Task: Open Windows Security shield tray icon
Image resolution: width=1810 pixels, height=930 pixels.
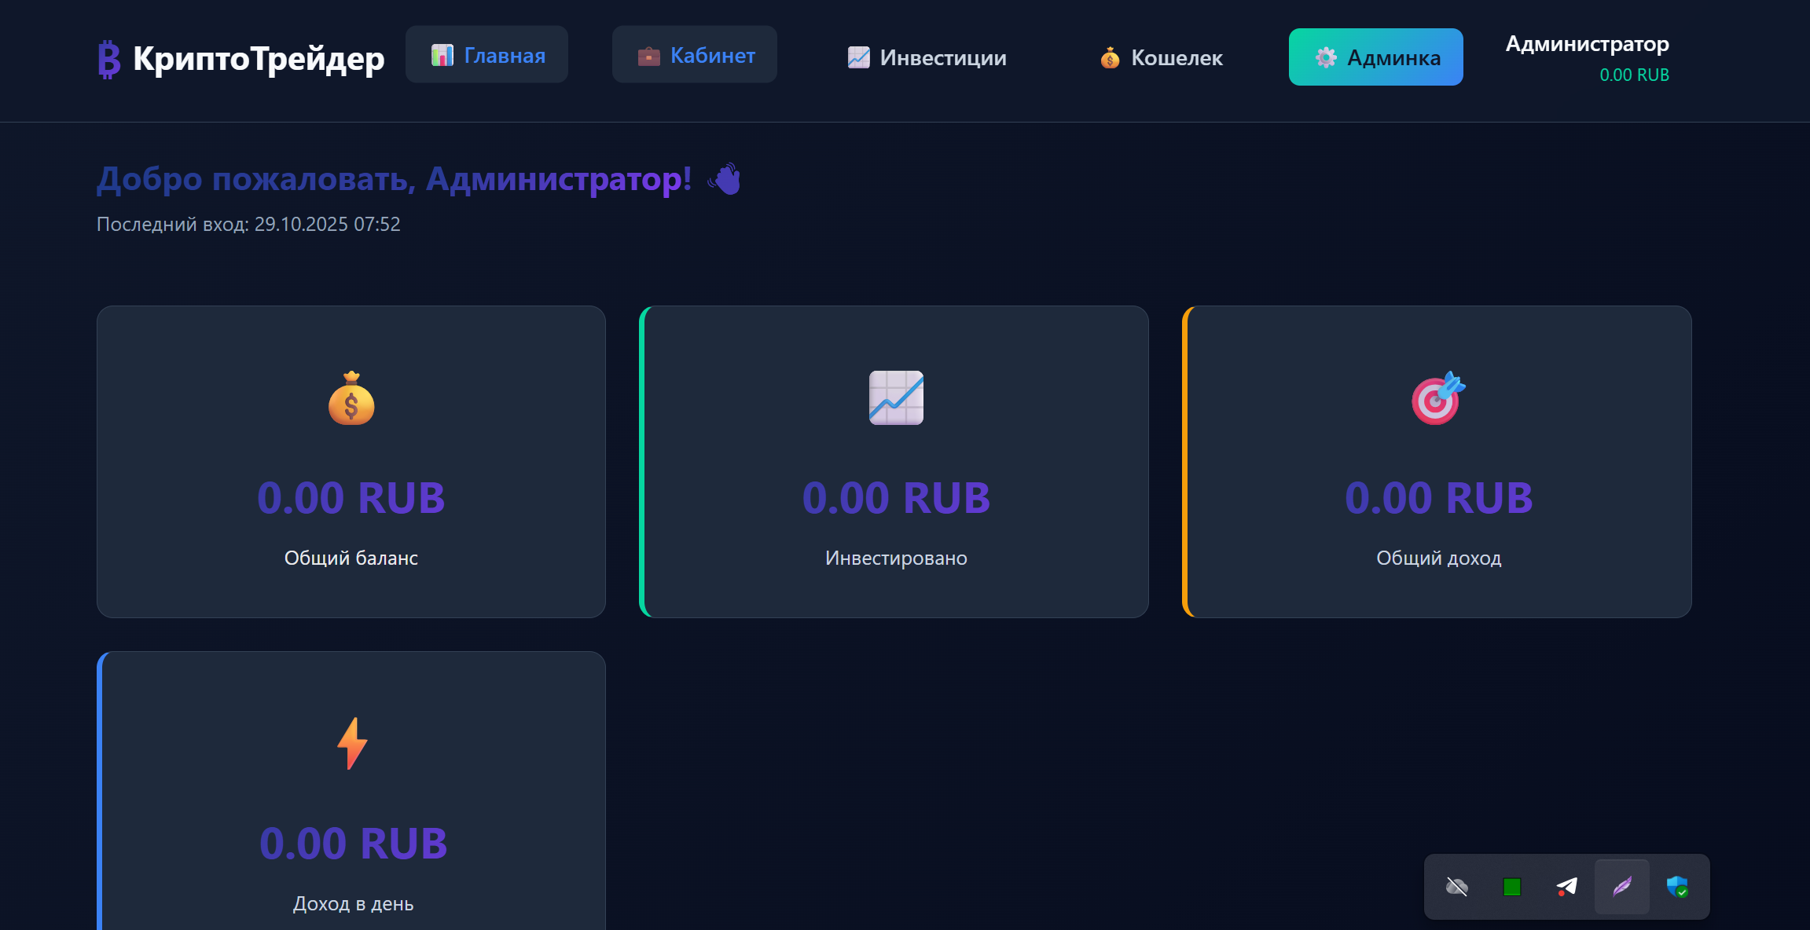Action: click(x=1676, y=887)
